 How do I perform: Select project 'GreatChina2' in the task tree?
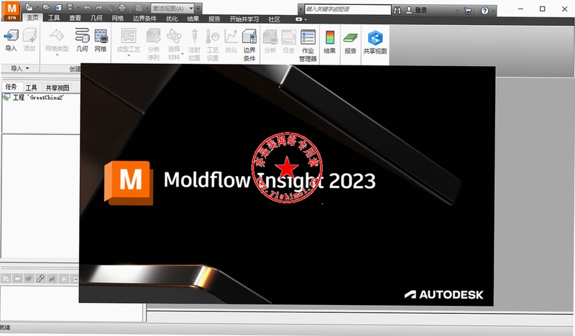[x=39, y=98]
